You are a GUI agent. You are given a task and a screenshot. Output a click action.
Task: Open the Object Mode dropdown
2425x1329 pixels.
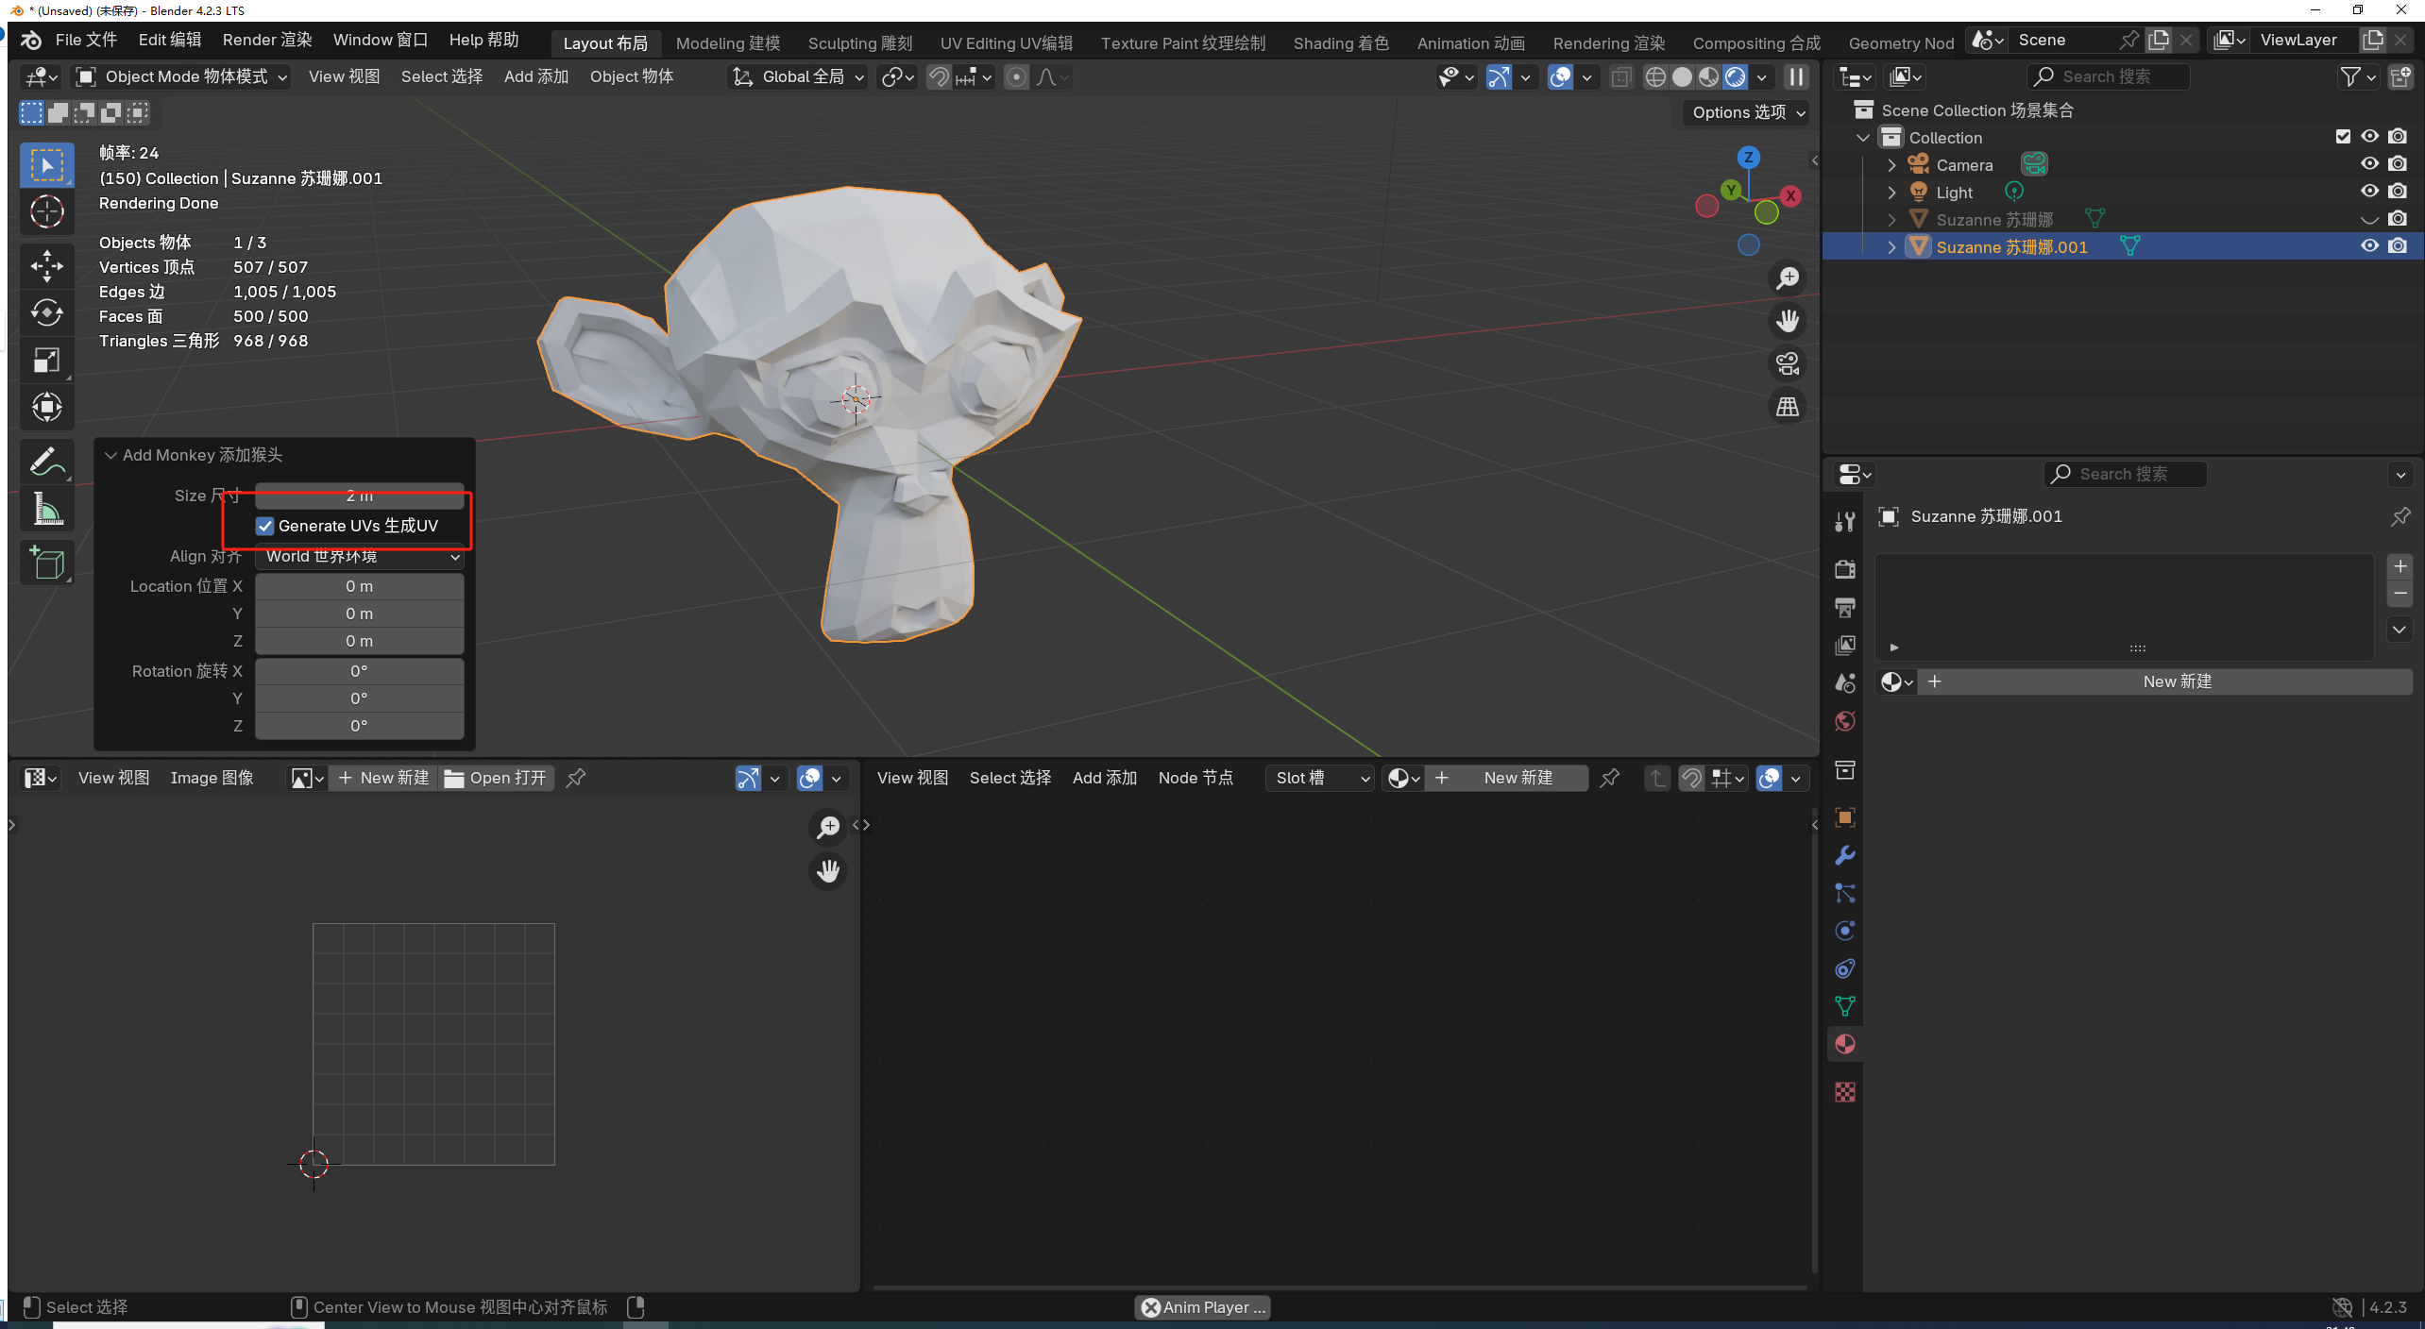click(x=182, y=76)
